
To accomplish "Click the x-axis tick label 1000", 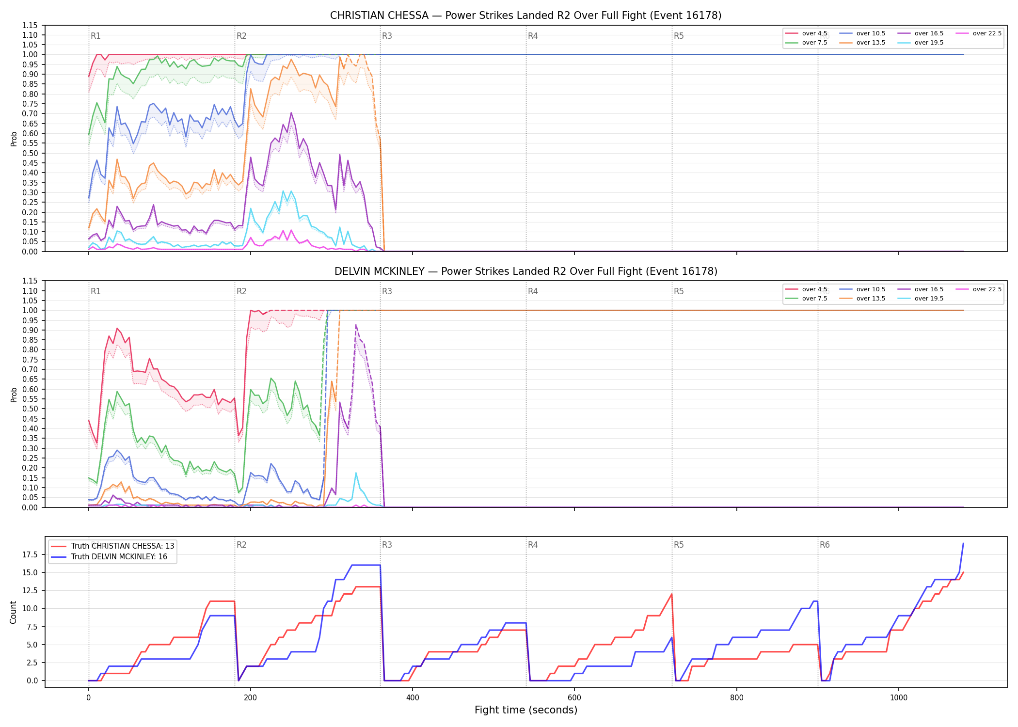I will pos(899,698).
